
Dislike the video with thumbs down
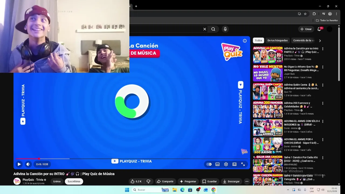[x=148, y=181]
